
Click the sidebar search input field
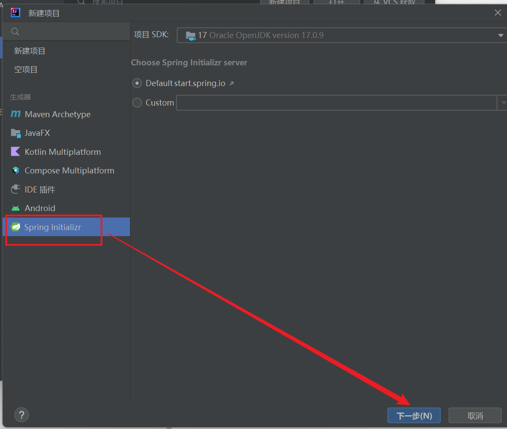click(66, 32)
